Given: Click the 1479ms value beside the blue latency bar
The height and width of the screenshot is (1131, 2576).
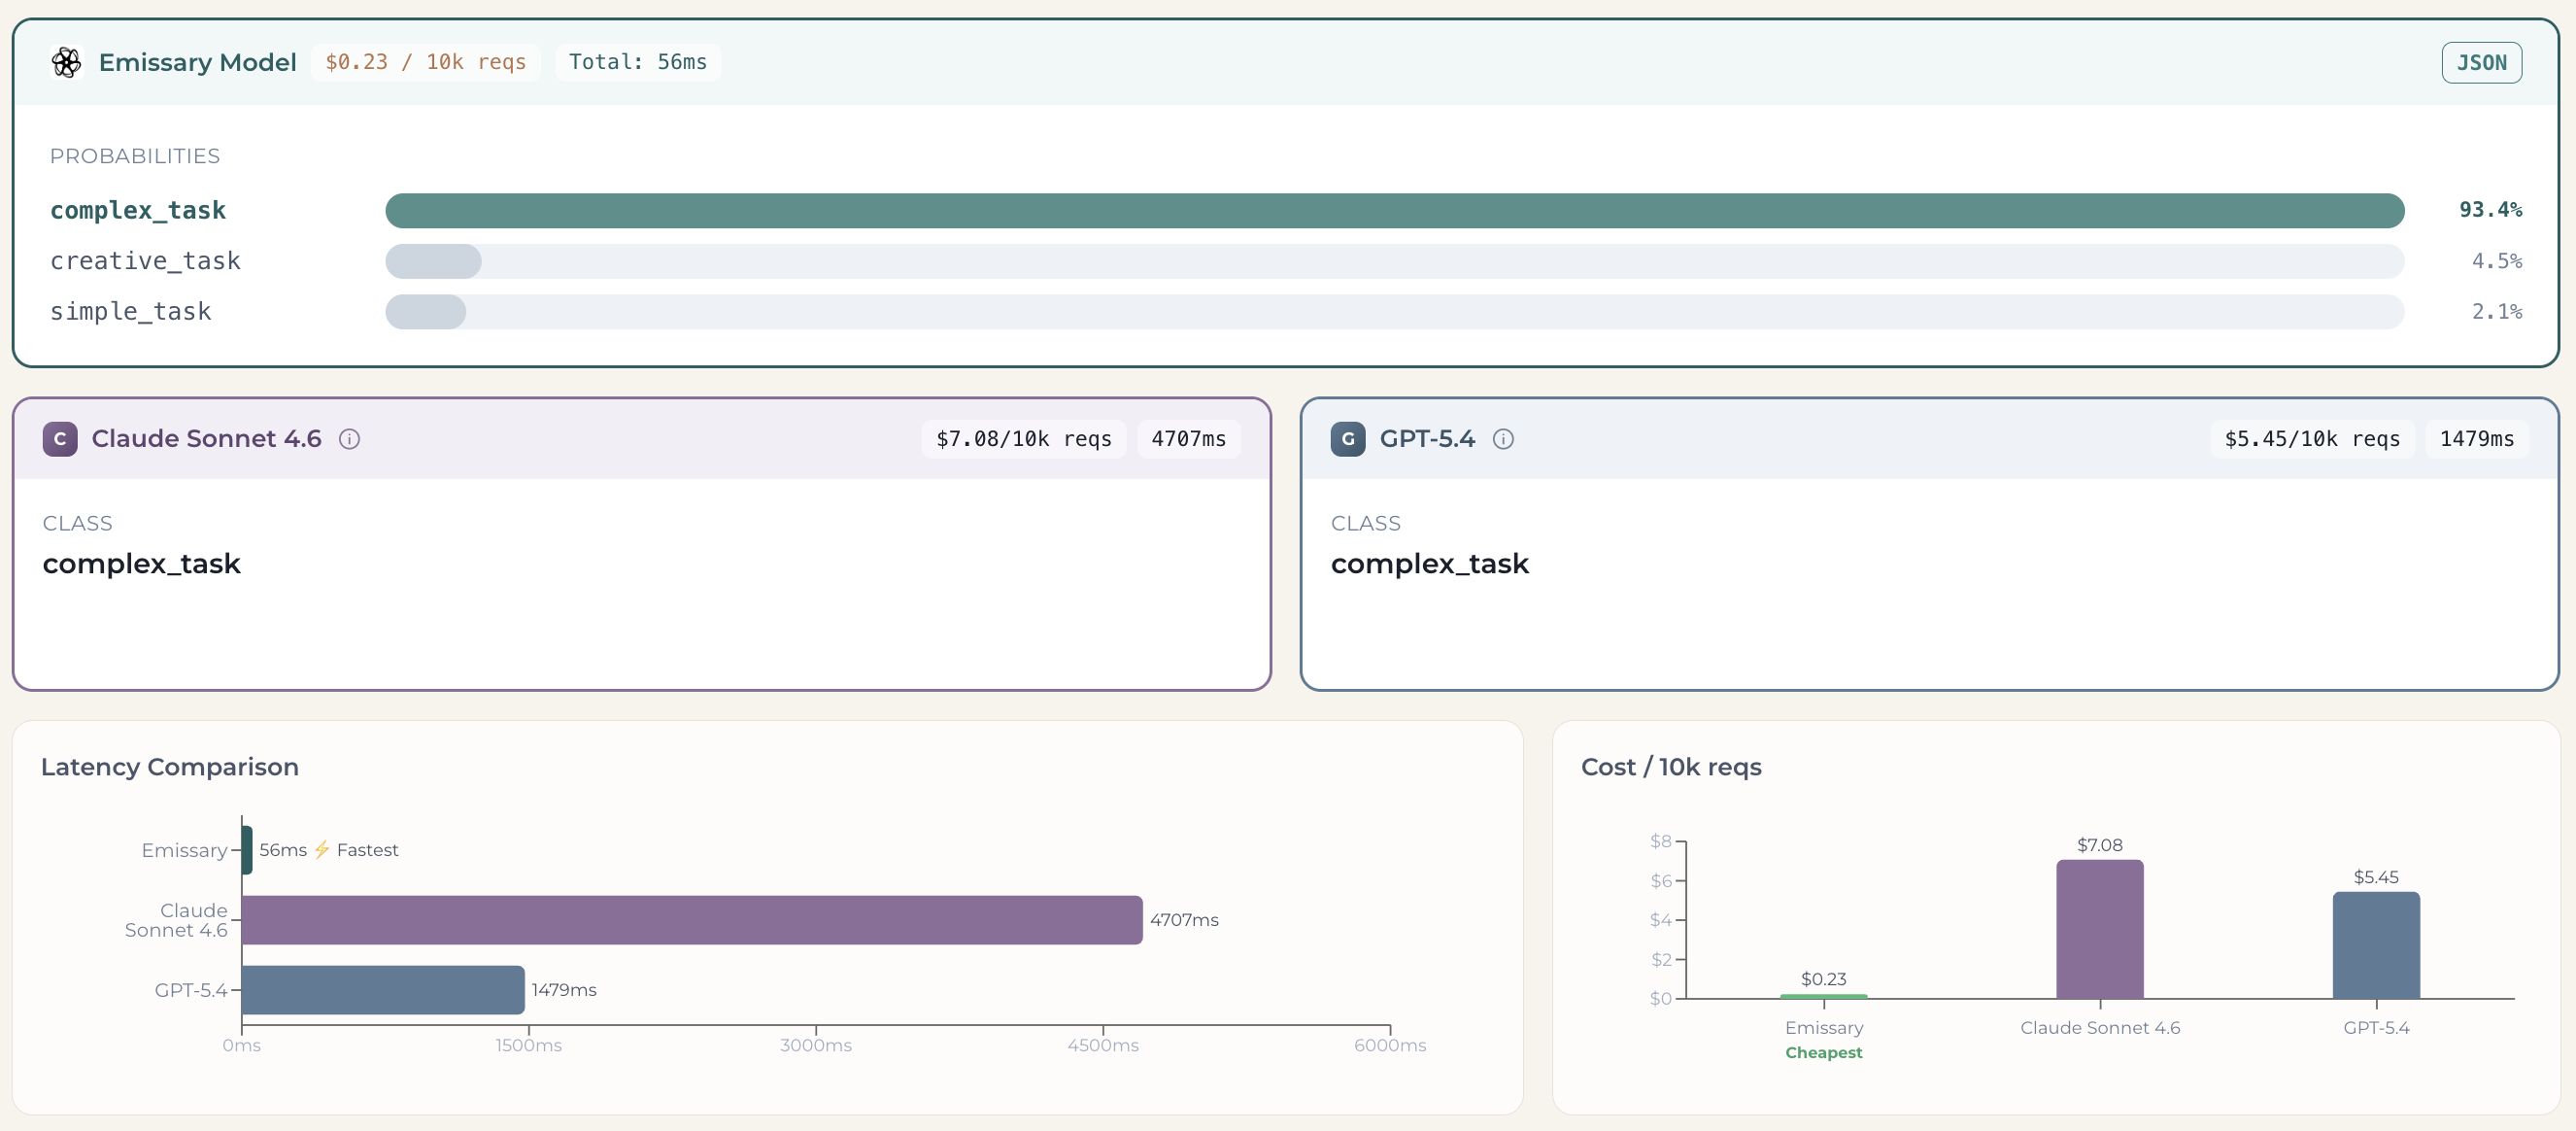Looking at the screenshot, I should coord(564,990).
